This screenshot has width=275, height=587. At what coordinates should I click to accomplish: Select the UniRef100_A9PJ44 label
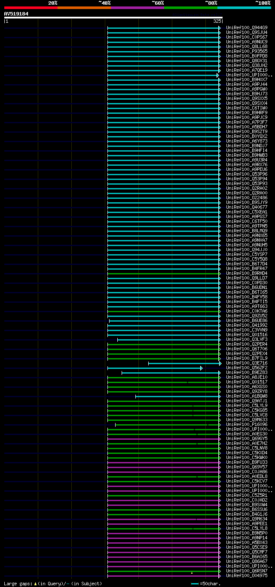pyautogui.click(x=247, y=84)
